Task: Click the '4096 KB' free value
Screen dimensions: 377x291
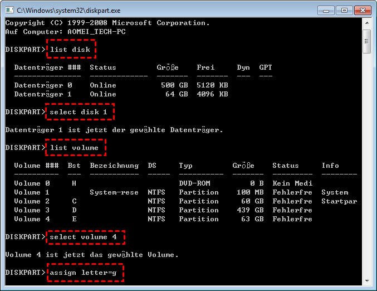Action: (x=212, y=94)
